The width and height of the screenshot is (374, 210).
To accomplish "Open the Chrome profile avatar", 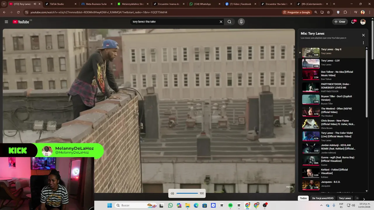I will click(x=363, y=12).
